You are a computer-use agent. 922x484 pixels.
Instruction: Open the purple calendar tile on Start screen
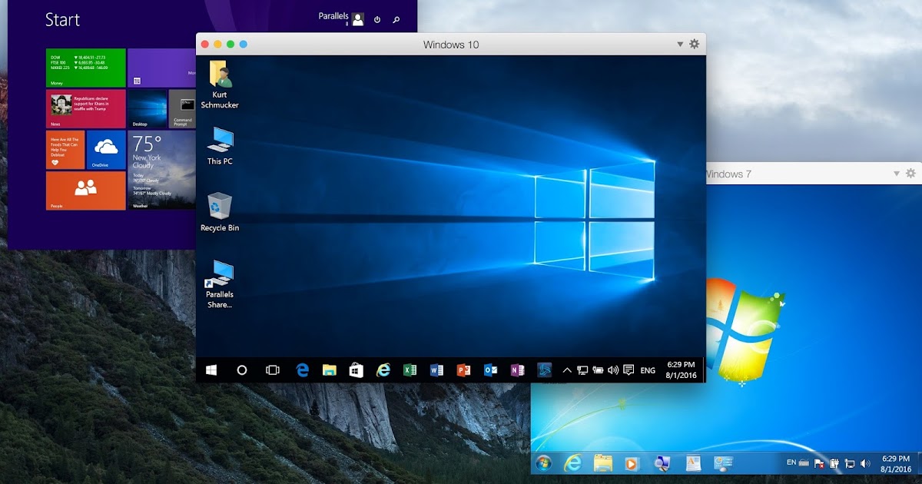(x=162, y=68)
